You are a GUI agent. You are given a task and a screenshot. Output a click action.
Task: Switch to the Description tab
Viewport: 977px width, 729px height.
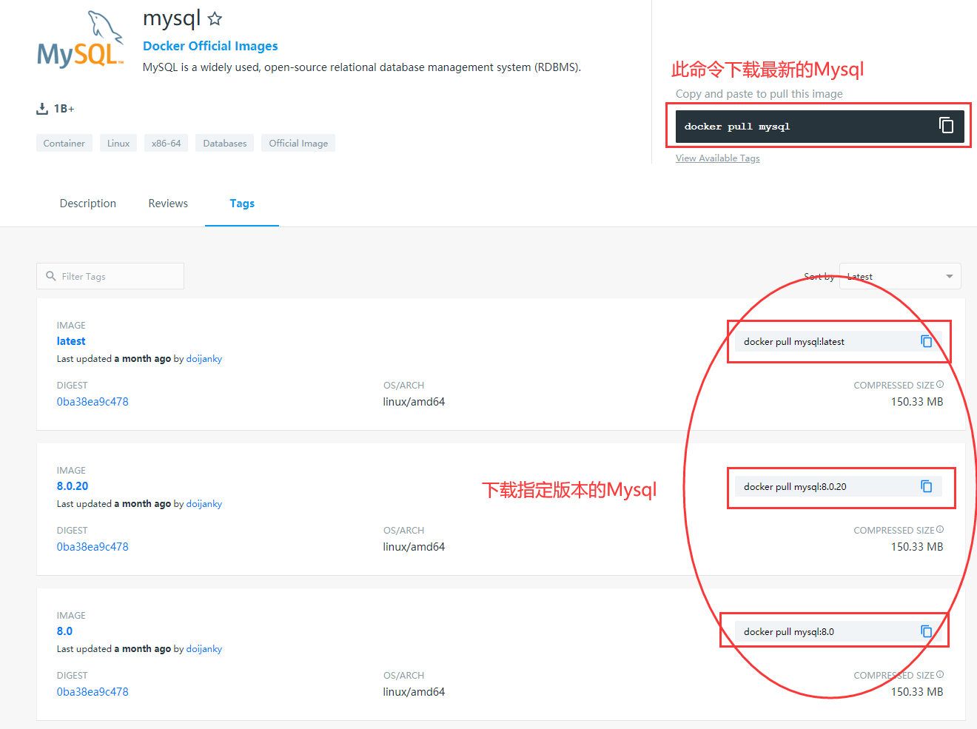click(x=88, y=204)
